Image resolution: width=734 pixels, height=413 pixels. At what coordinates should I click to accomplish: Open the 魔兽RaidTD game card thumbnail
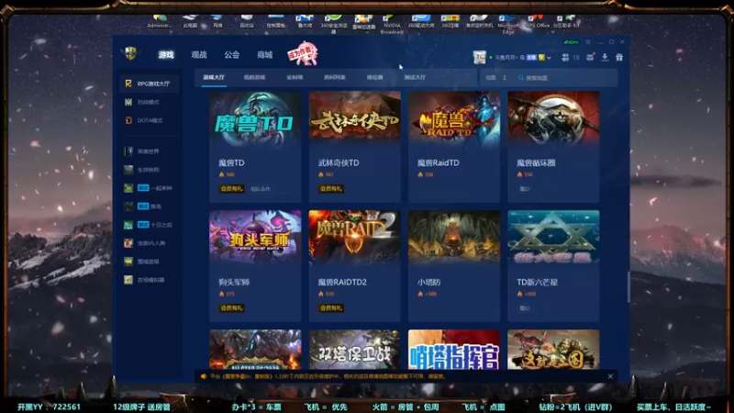[x=454, y=120]
